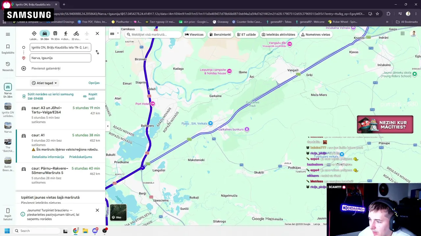
Task: Select driving mode 5h 38m
Action: (45, 35)
